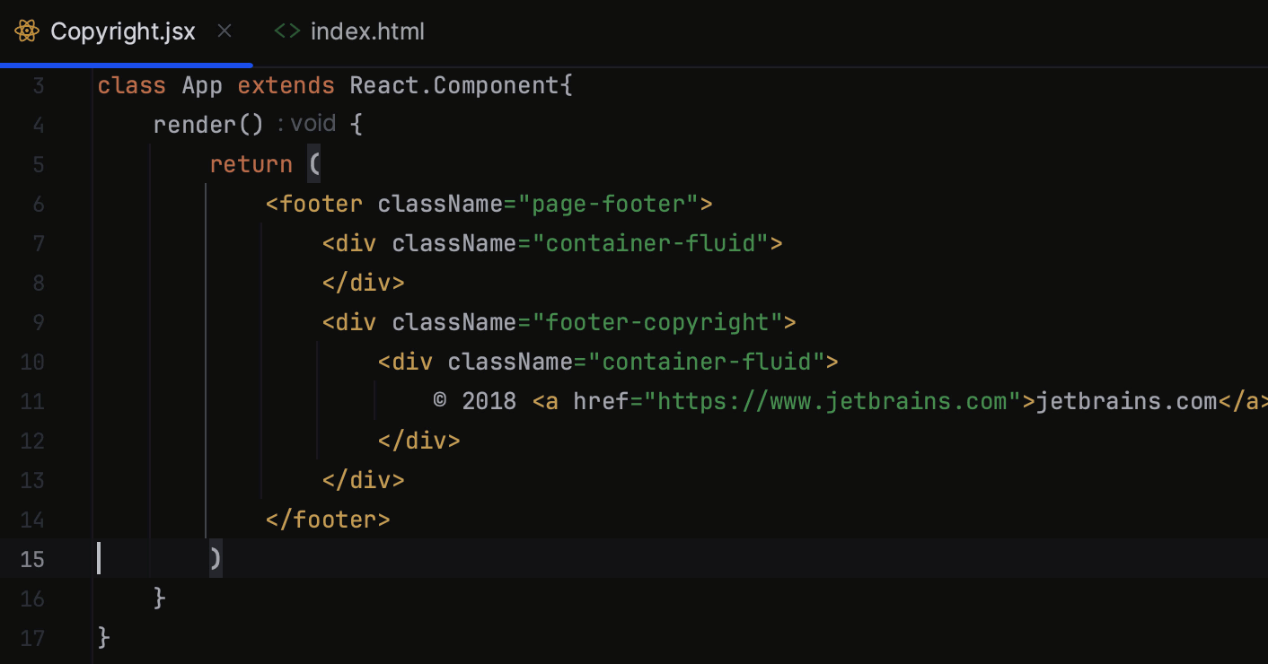
Task: Click the footer-copyright className string
Action: (x=665, y=322)
